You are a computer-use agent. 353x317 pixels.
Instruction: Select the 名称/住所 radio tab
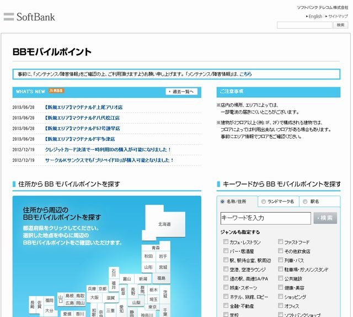[x=222, y=202]
